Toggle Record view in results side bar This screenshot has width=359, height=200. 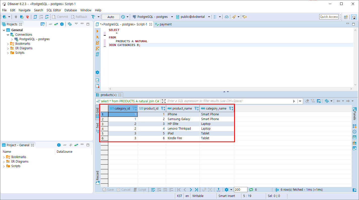(97, 178)
